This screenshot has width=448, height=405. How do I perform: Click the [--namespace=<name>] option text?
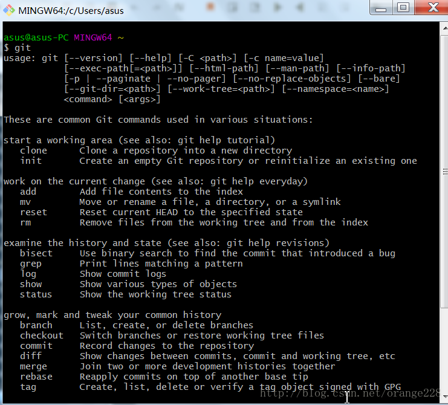pyautogui.click(x=336, y=89)
